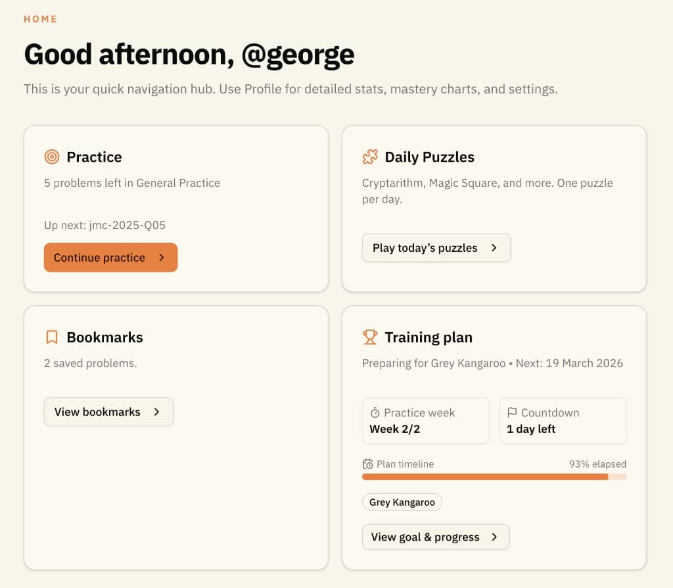673x588 pixels.
Task: Open View goal & progress
Action: click(x=435, y=537)
